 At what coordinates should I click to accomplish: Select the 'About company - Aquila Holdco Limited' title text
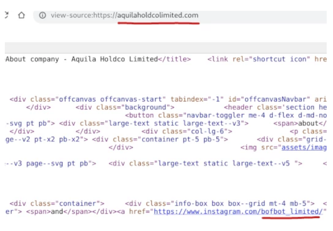pos(82,59)
